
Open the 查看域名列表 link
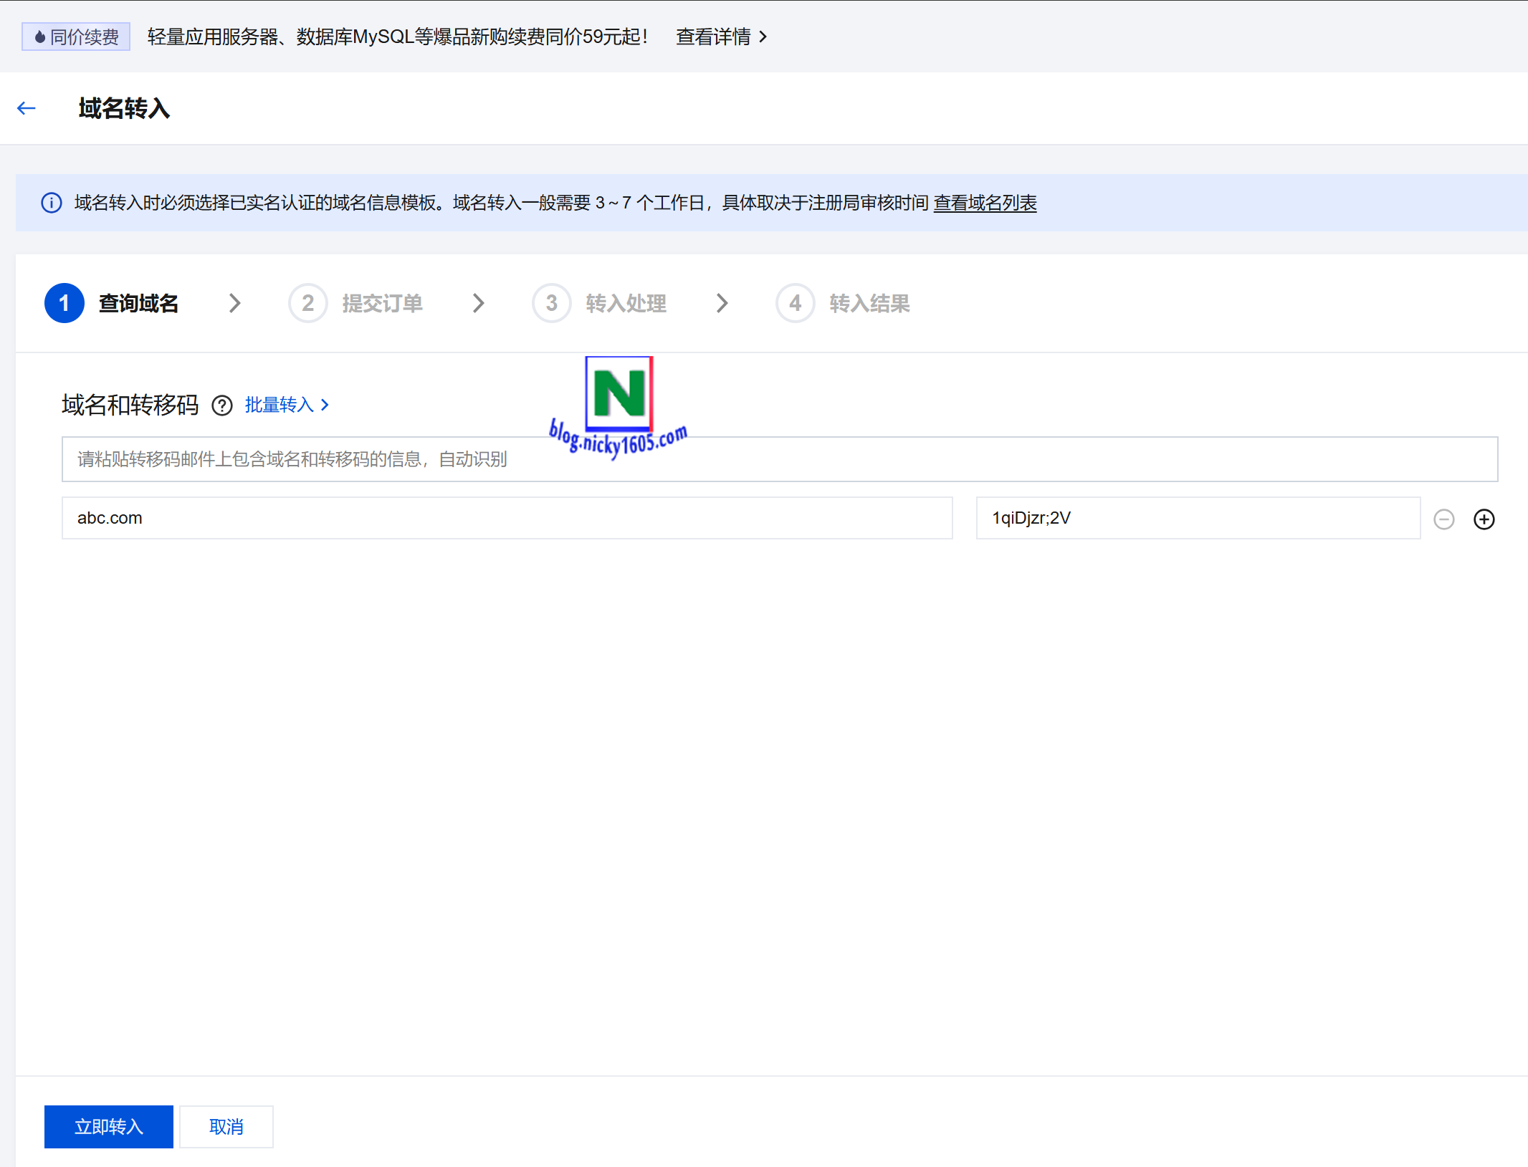[x=985, y=203]
